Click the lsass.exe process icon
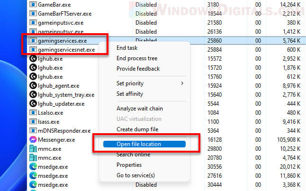The width and height of the screenshot is (306, 191). tap(33, 122)
